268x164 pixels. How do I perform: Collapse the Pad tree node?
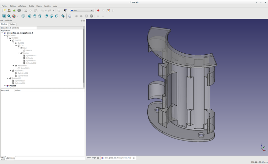coord(19,48)
